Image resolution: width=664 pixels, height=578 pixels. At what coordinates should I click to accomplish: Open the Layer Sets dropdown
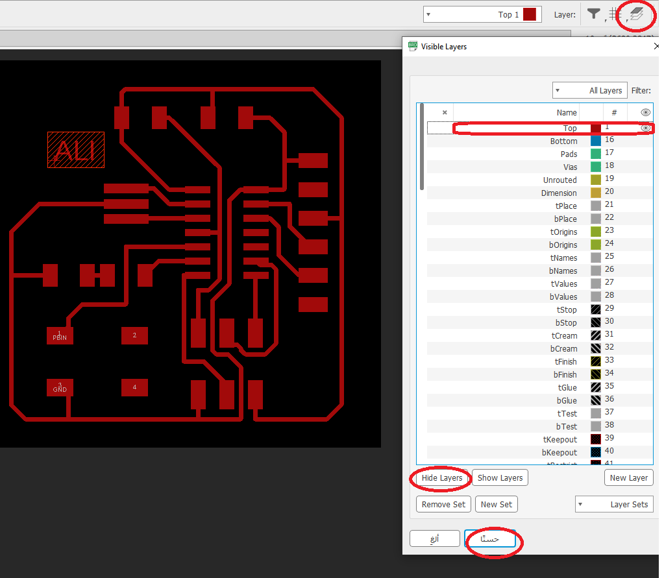[x=614, y=504]
